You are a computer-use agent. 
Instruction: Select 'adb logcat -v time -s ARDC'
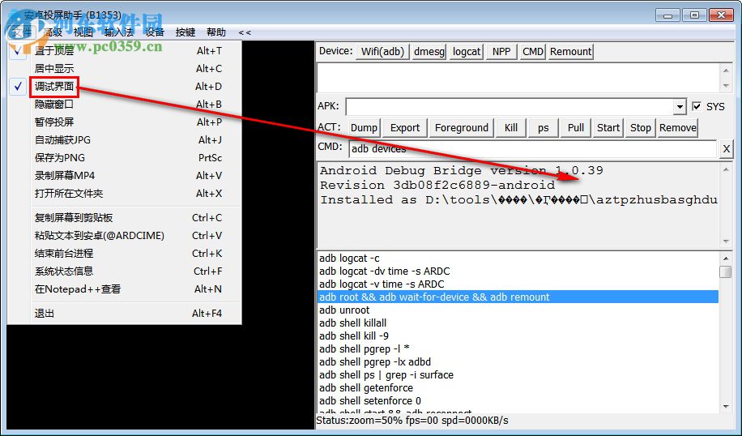518,284
